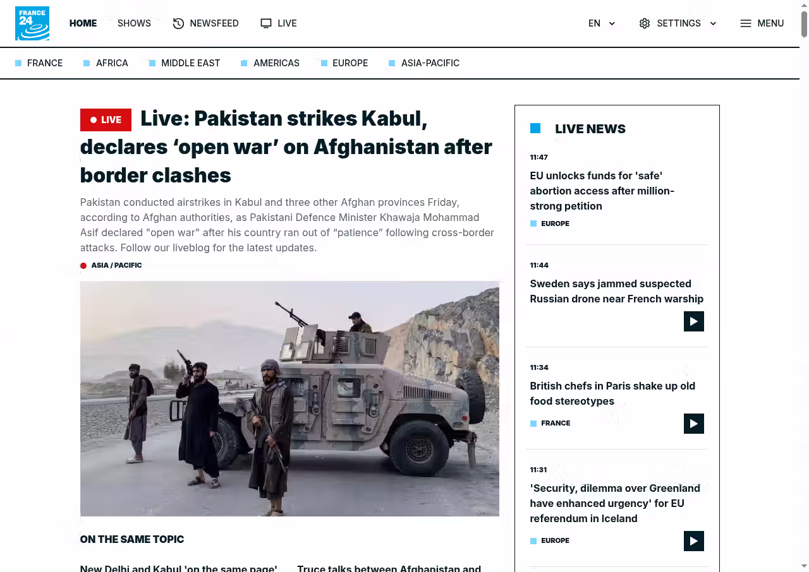Expand the EN language dropdown
The image size is (809, 572).
[x=602, y=23]
